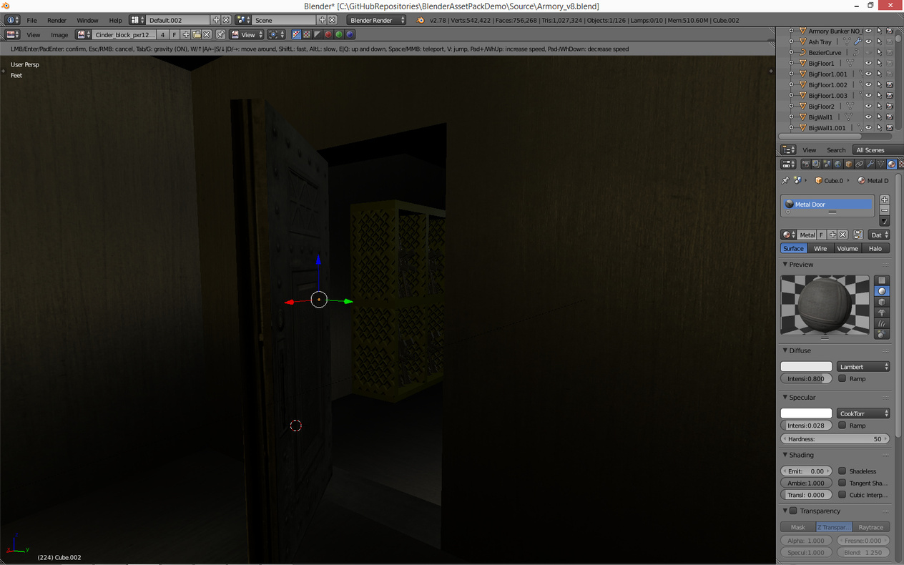
Task: Open the Render menu
Action: (x=56, y=20)
